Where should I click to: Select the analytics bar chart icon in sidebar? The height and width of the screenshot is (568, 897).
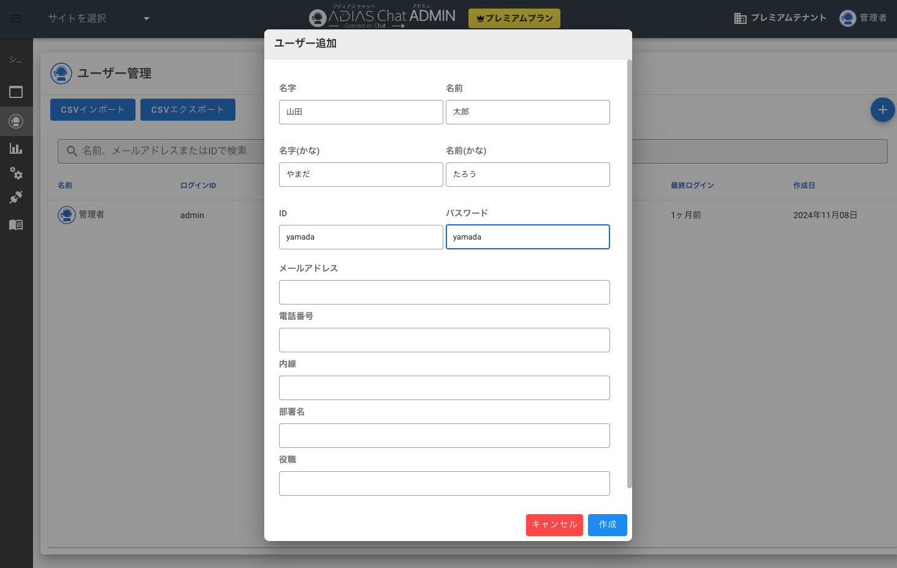[17, 148]
